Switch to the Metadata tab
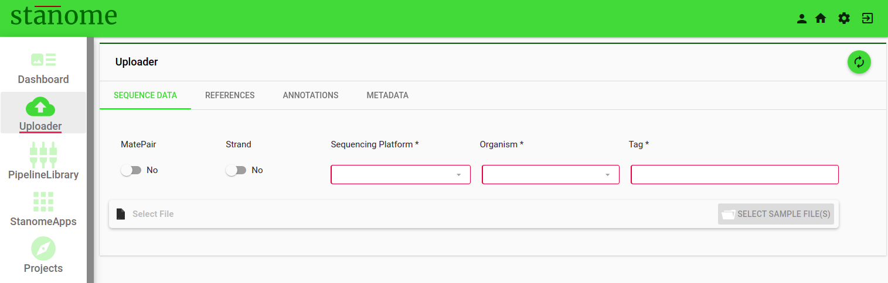Screen dimensions: 888x283 pyautogui.click(x=387, y=95)
